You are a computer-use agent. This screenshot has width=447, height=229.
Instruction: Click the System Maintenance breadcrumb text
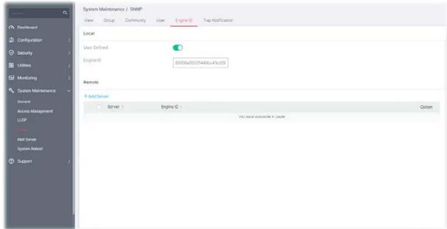(x=105, y=9)
